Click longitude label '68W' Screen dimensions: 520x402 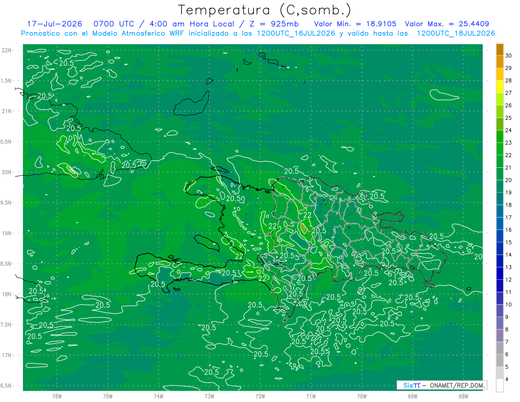click(x=463, y=396)
